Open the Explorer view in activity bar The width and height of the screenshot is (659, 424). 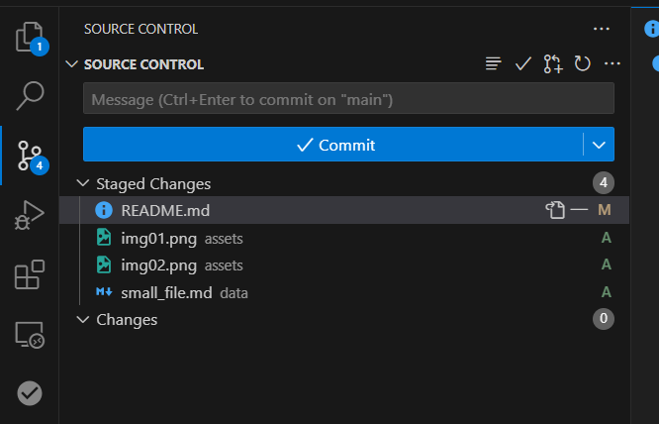click(30, 38)
